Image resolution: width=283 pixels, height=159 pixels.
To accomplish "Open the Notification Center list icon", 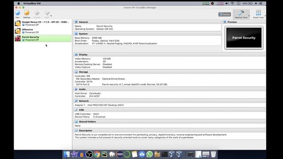I will 260,3.
